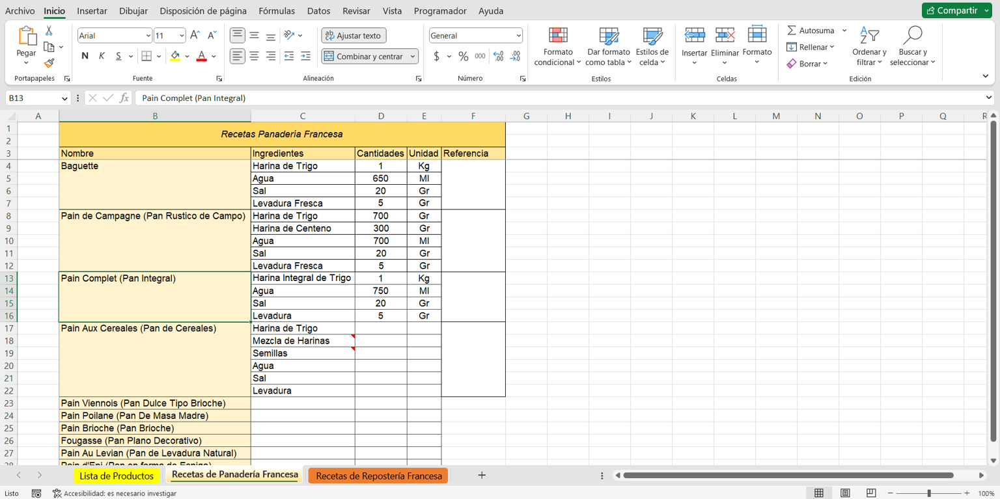Increase decimal places icon
The image size is (1000, 499).
click(x=498, y=57)
